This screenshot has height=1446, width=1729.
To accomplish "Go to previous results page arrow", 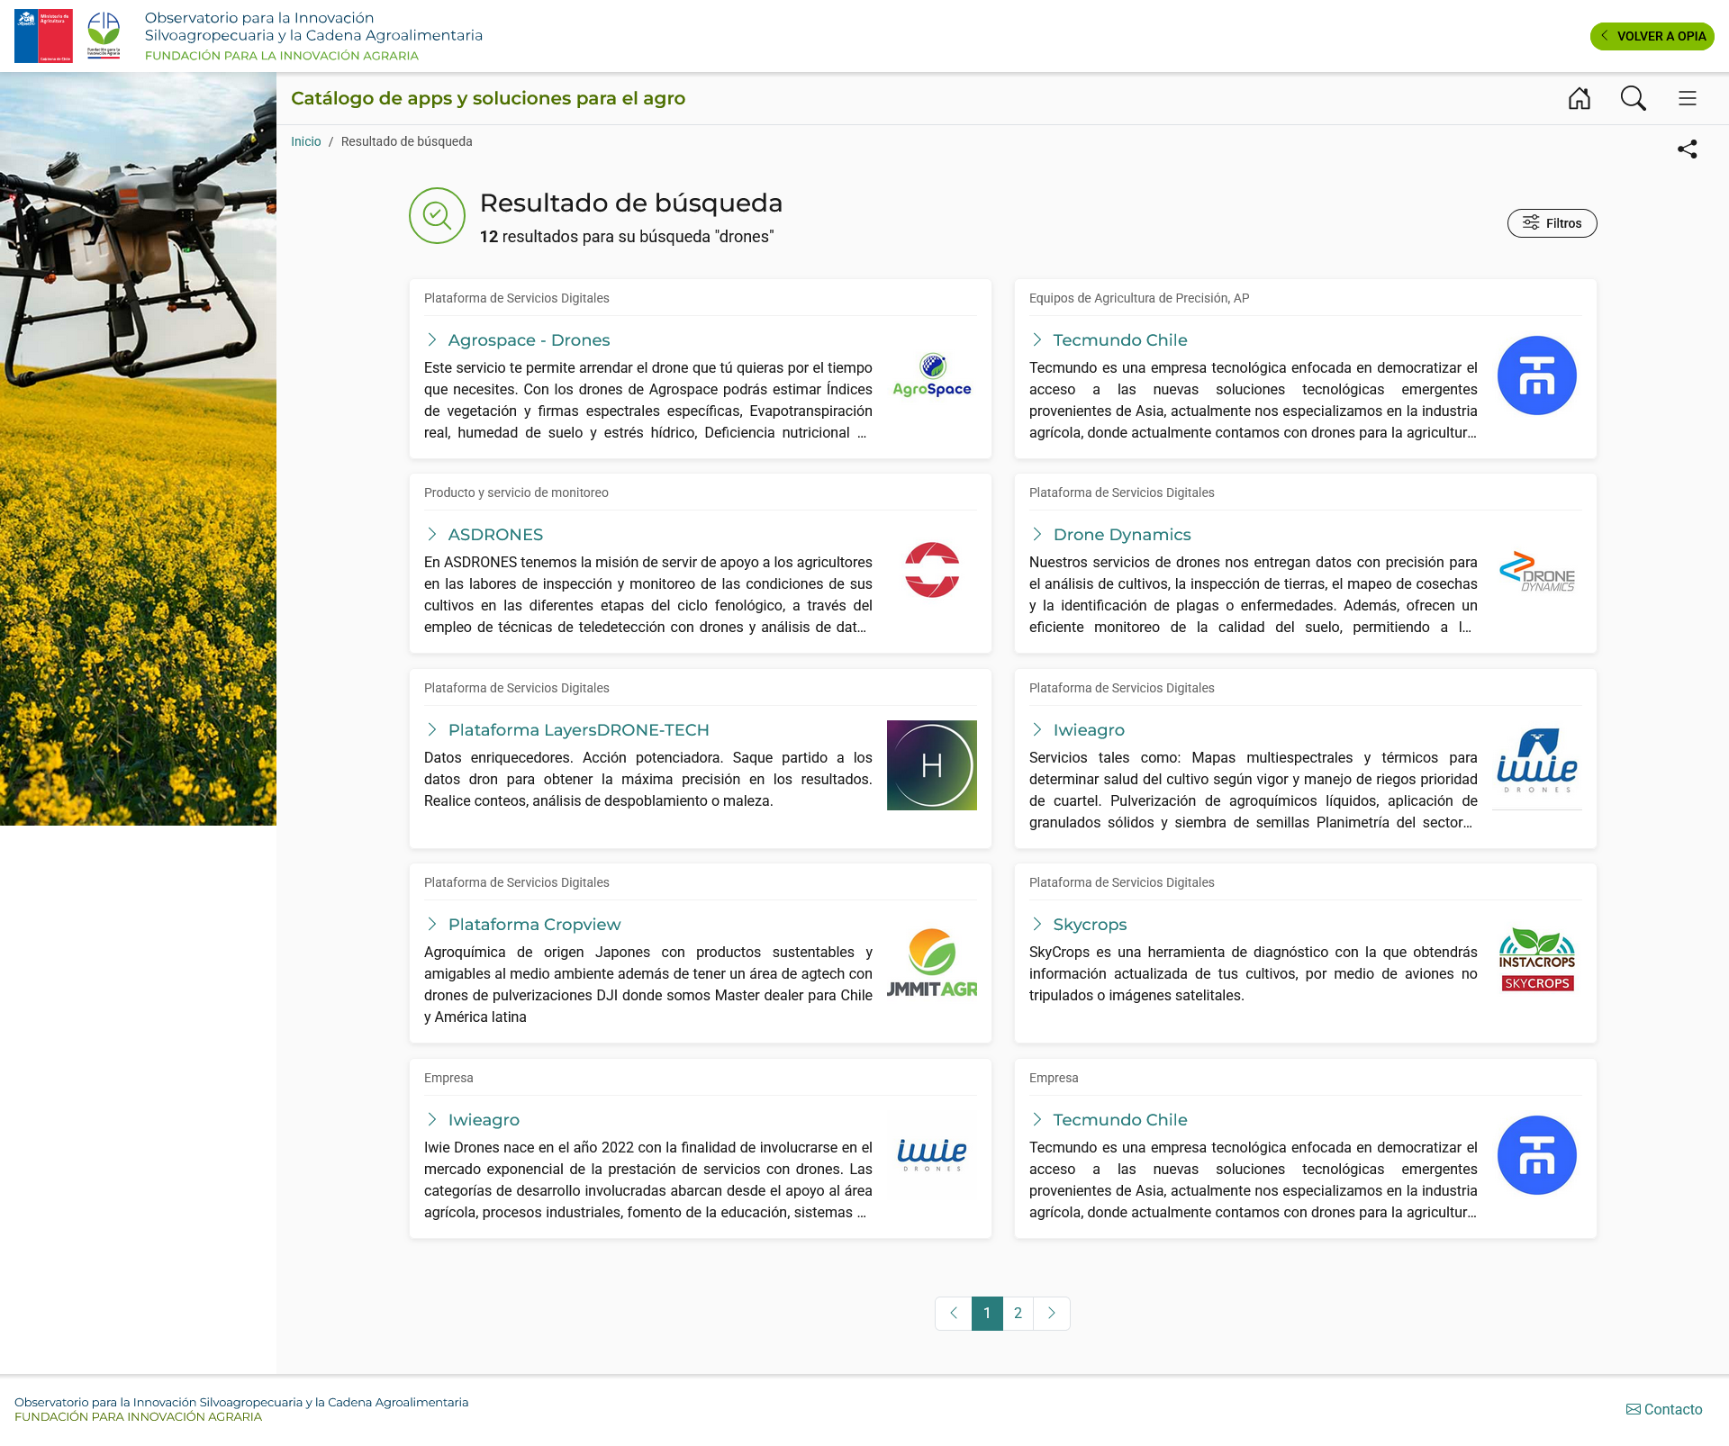I will point(954,1314).
